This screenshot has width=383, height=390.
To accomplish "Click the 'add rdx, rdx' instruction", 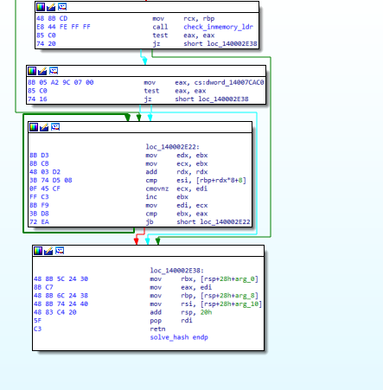I will tap(176, 172).
